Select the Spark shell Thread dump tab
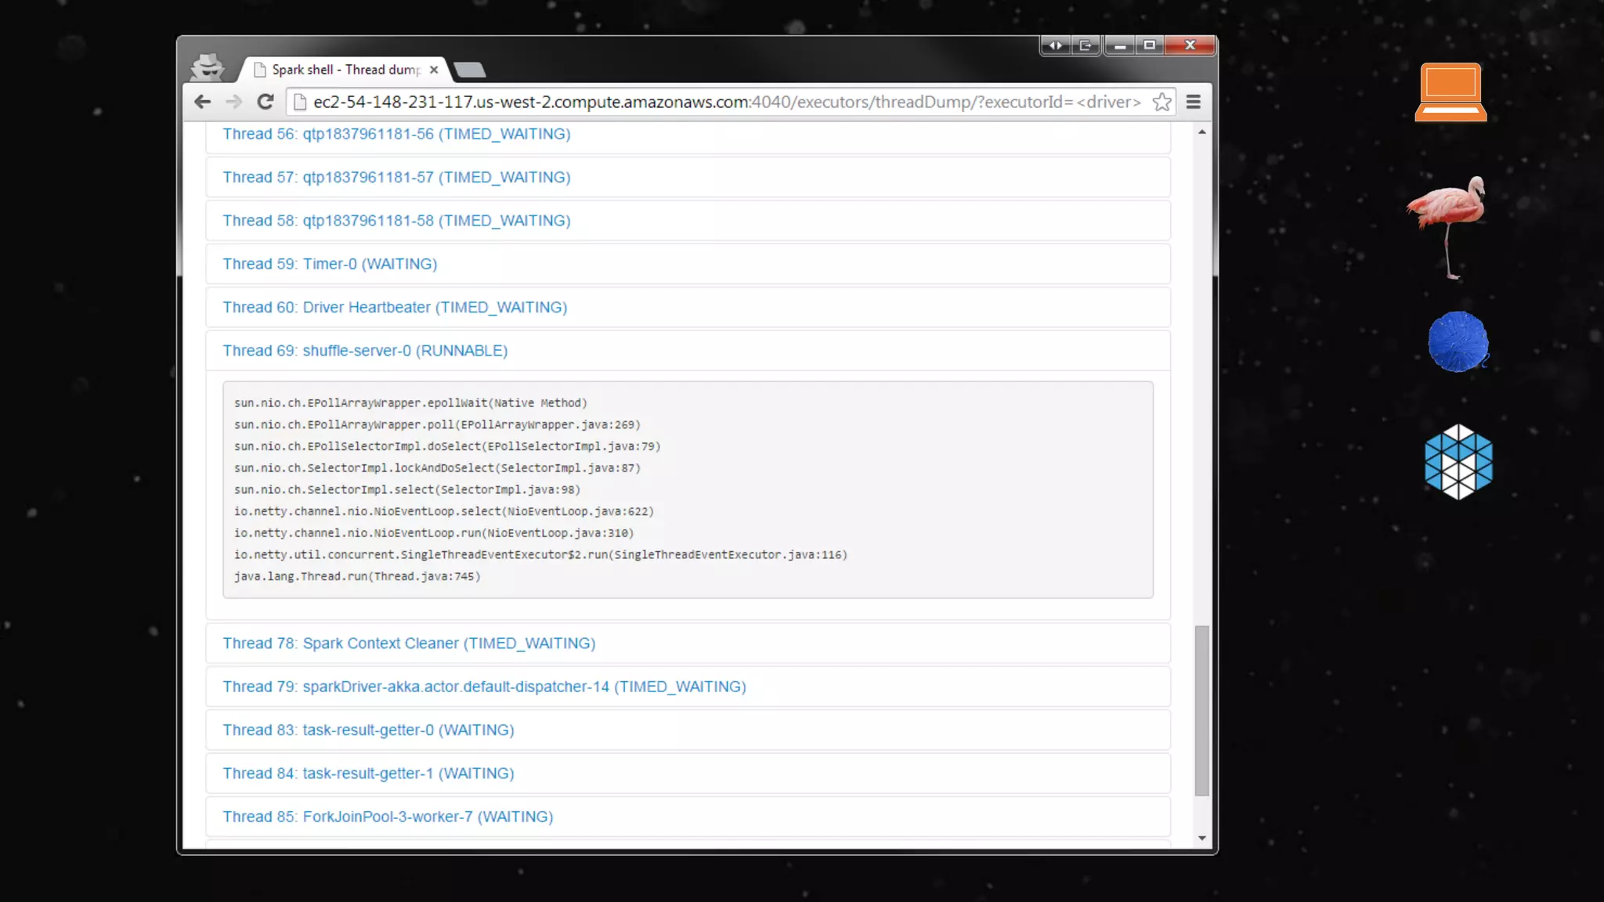The height and width of the screenshot is (902, 1604). 345,70
